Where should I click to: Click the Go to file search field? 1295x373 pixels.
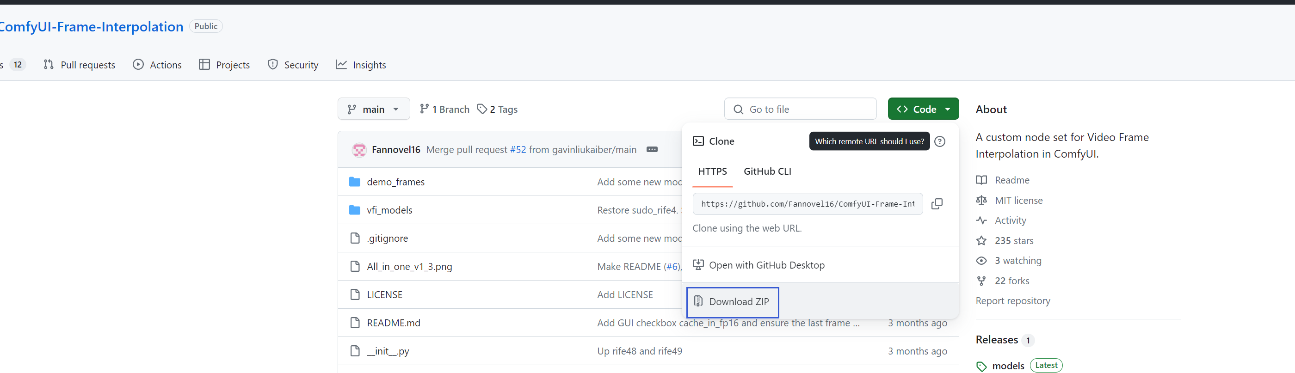[x=800, y=109]
